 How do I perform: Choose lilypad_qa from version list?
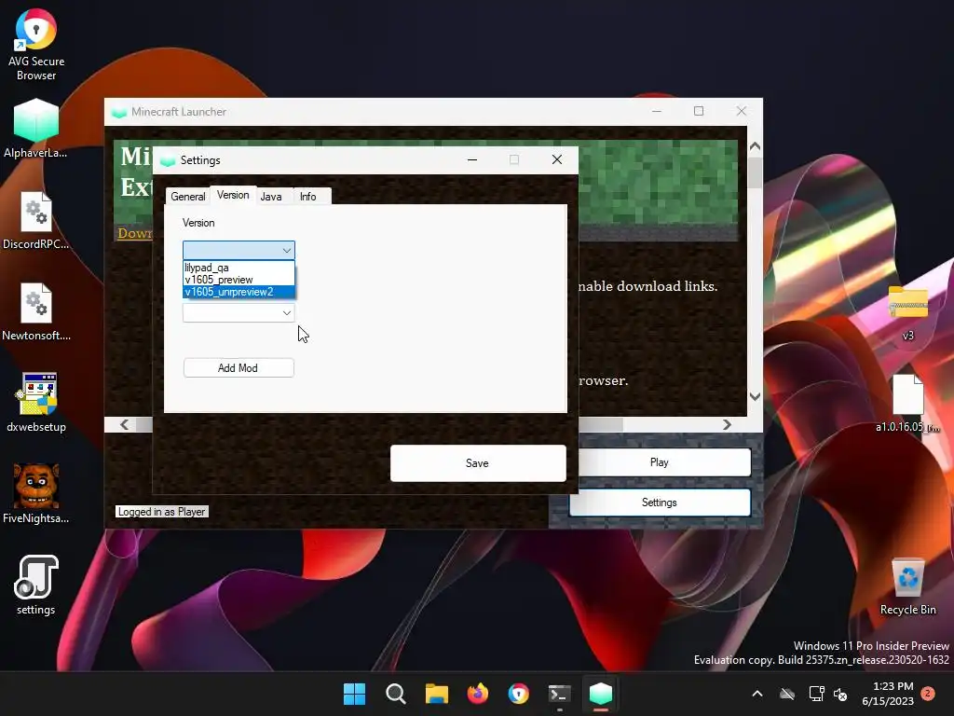pos(238,268)
